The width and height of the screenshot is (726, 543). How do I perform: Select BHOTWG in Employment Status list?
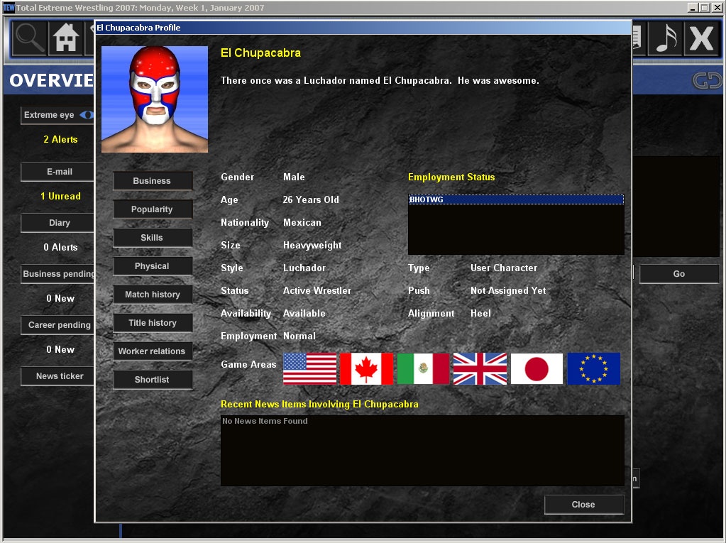coord(515,200)
